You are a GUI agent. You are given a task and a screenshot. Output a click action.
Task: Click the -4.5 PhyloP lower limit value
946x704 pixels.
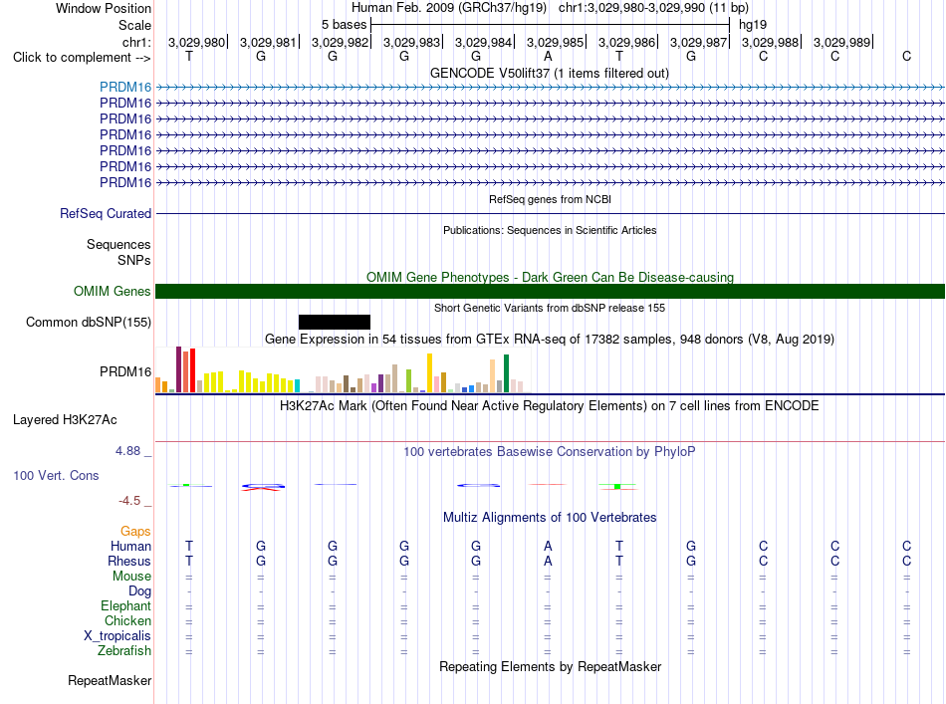[129, 501]
